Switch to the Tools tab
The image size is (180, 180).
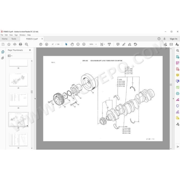[14, 39]
